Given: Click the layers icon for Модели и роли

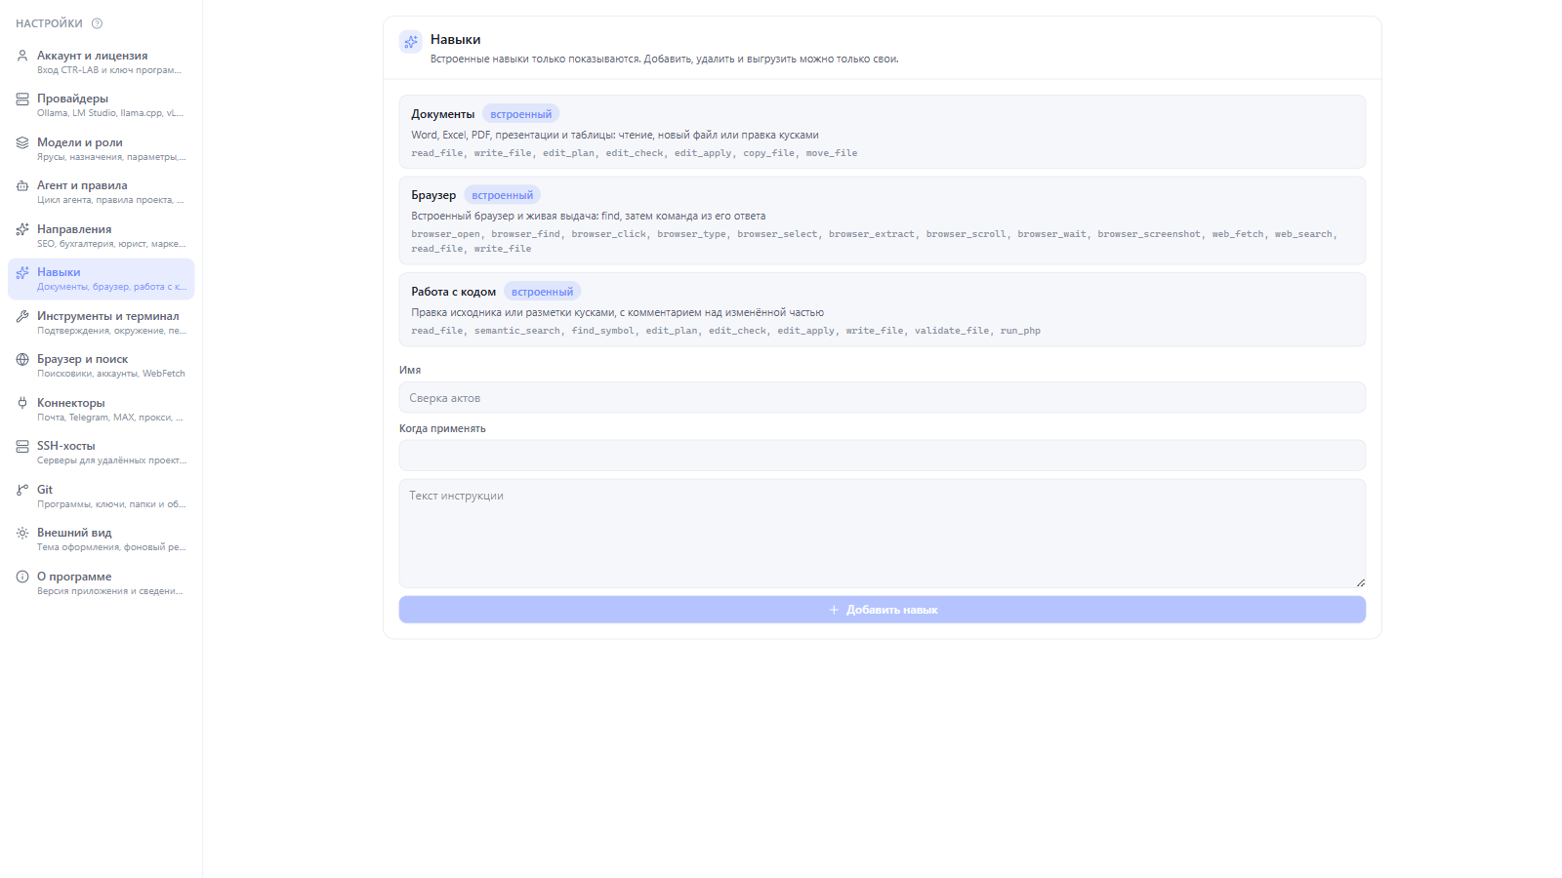Looking at the screenshot, I should [x=22, y=142].
